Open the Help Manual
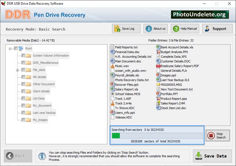 185,29
